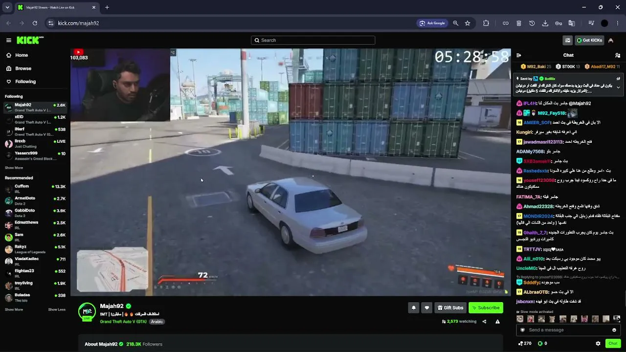Viewport: 626px width, 352px height.
Task: Open the emoji picker in chat input
Action: (x=614, y=330)
